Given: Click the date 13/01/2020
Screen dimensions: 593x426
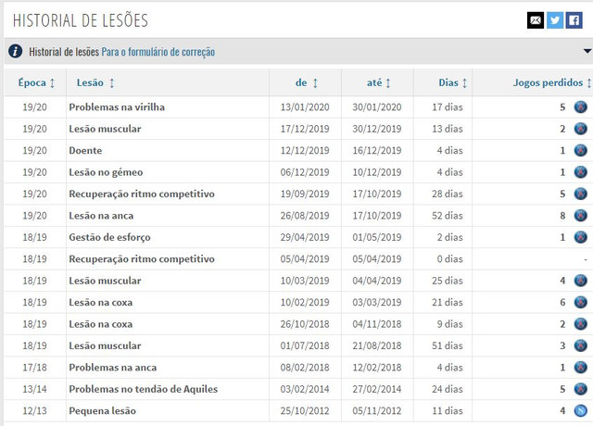Looking at the screenshot, I should [x=305, y=107].
